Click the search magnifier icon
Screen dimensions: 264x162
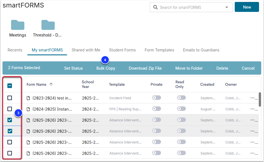pos(155,7)
